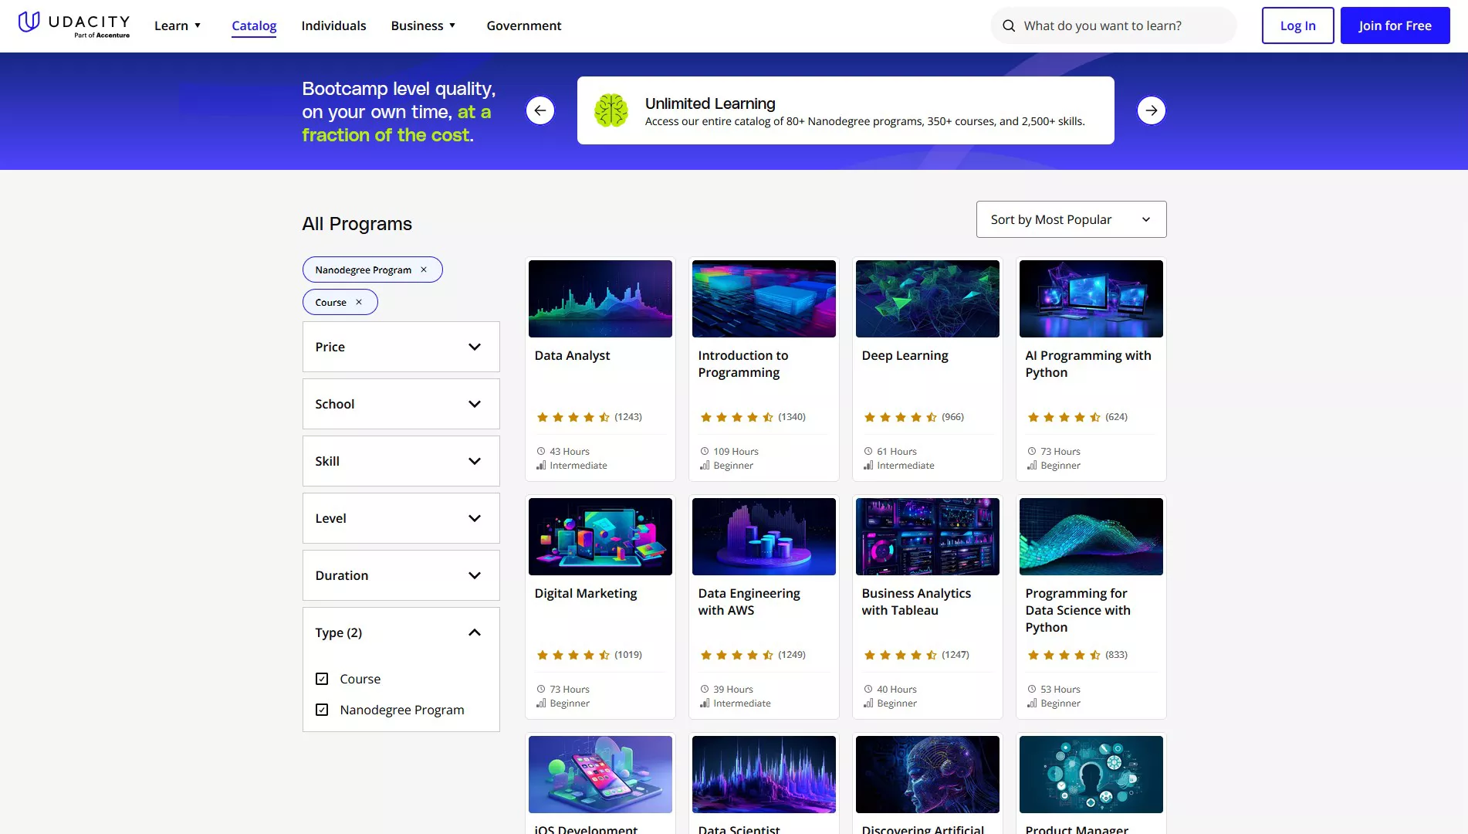Click the Join for Free button
1468x834 pixels.
click(x=1395, y=25)
